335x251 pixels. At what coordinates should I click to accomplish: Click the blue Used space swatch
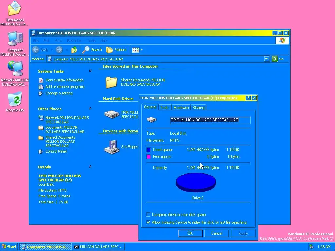pyautogui.click(x=149, y=150)
